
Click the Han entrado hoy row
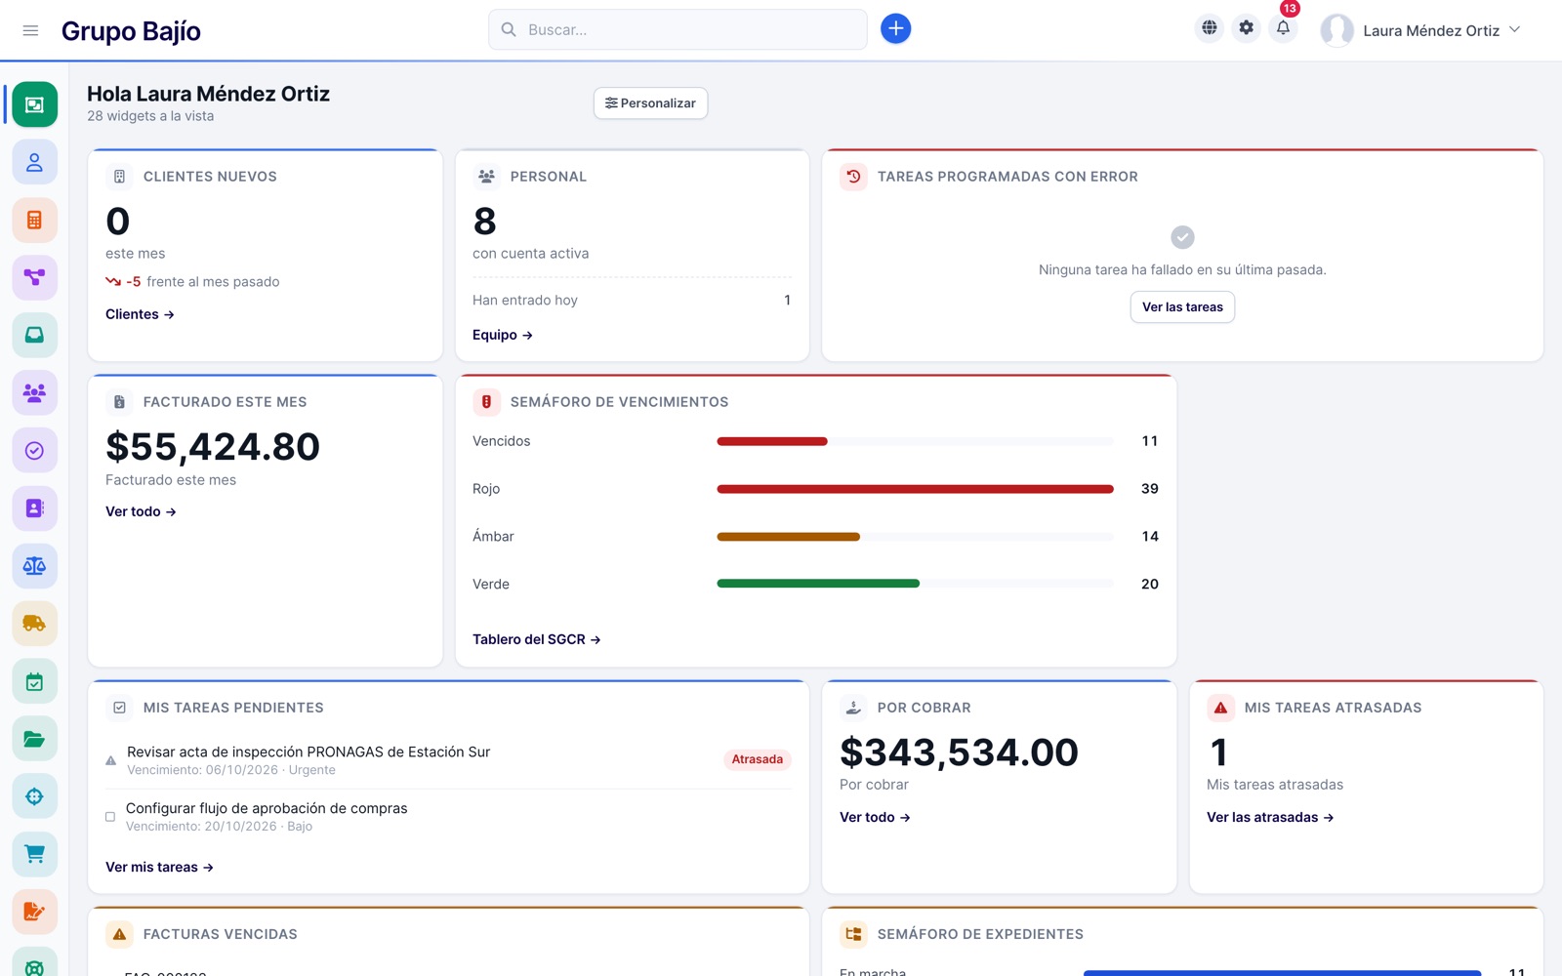tap(632, 300)
